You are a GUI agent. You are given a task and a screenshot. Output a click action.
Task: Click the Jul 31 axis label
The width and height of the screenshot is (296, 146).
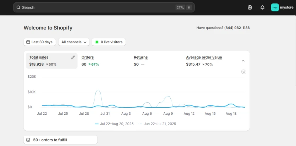tap(105, 114)
